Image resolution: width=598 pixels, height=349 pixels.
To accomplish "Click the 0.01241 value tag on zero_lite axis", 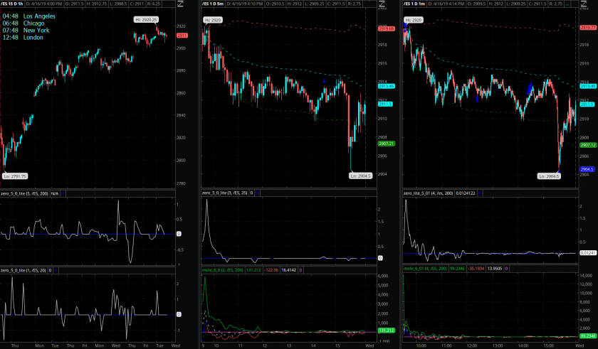I will click(x=587, y=253).
